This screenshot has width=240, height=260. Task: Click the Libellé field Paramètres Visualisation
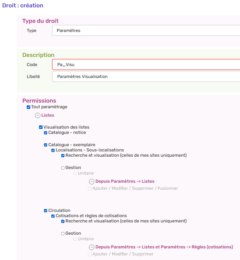click(x=146, y=77)
